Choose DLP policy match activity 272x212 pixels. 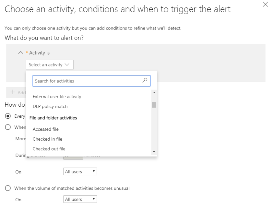click(x=50, y=107)
